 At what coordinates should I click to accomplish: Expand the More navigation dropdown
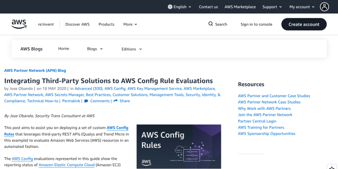click(130, 25)
